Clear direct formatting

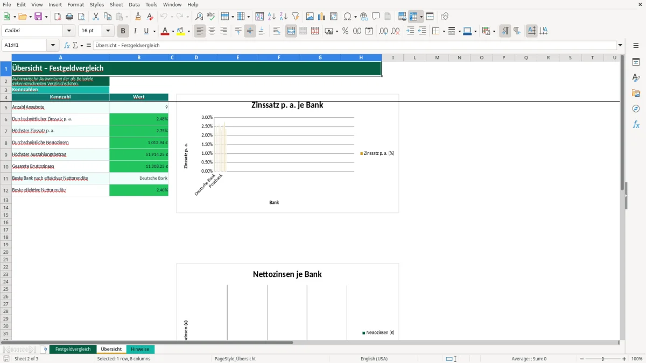coord(150,17)
